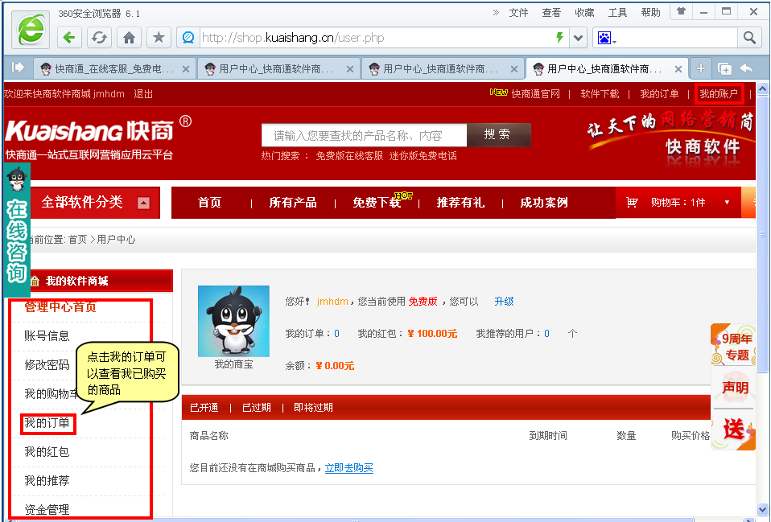Close the active 用户中心 tab
Image resolution: width=771 pixels, height=522 pixels.
(x=678, y=69)
